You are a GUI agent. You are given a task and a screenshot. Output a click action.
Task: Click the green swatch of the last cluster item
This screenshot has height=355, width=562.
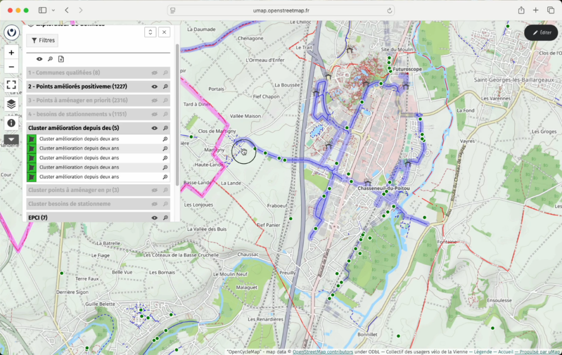(x=32, y=177)
